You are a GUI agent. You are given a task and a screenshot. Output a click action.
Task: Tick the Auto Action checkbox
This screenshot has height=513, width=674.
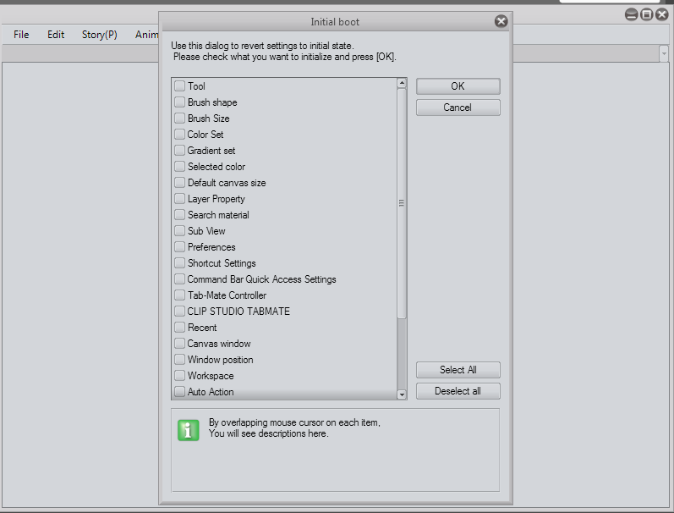coord(179,392)
